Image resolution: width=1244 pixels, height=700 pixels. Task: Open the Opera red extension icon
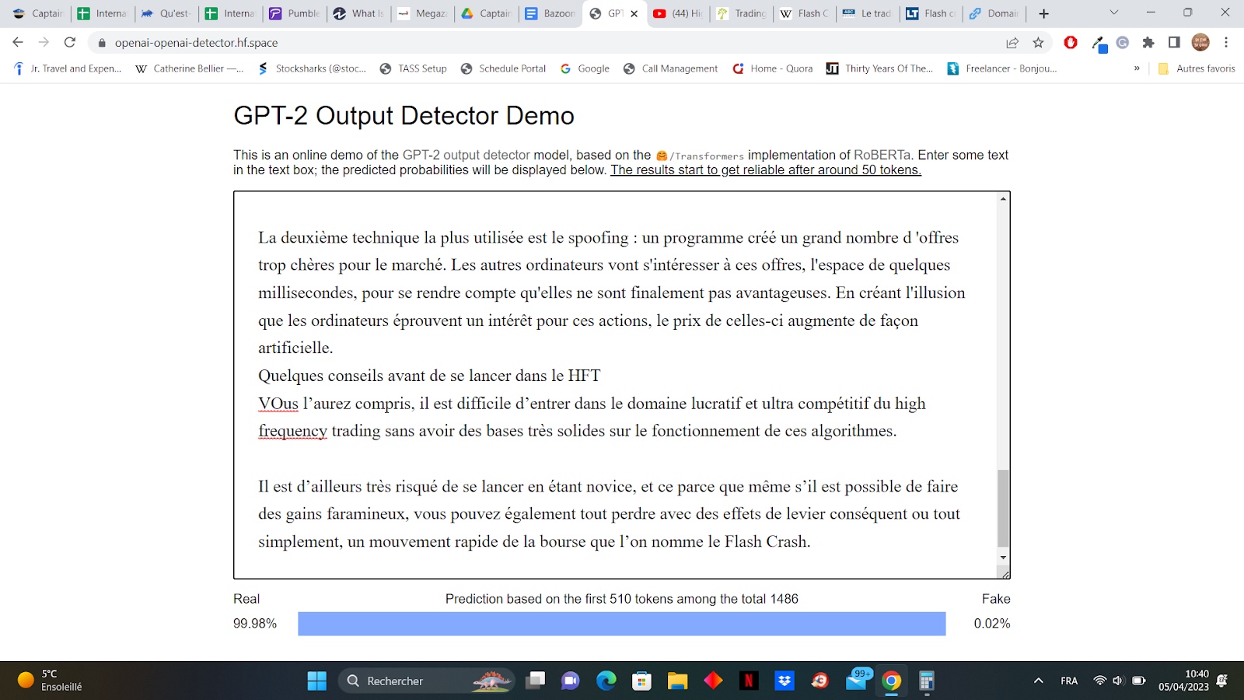click(x=1071, y=43)
